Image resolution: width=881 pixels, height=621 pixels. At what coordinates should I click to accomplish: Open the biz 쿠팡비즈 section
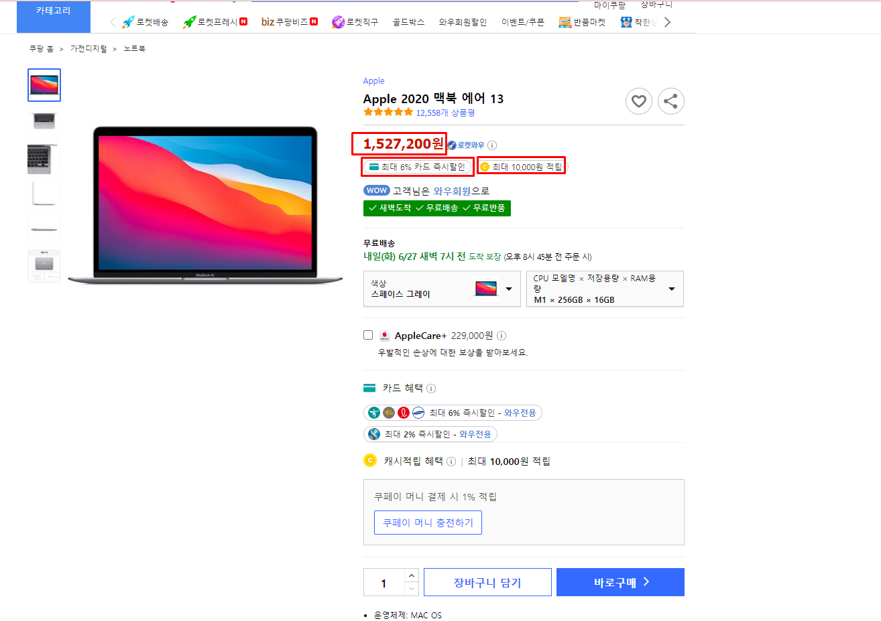coord(289,22)
